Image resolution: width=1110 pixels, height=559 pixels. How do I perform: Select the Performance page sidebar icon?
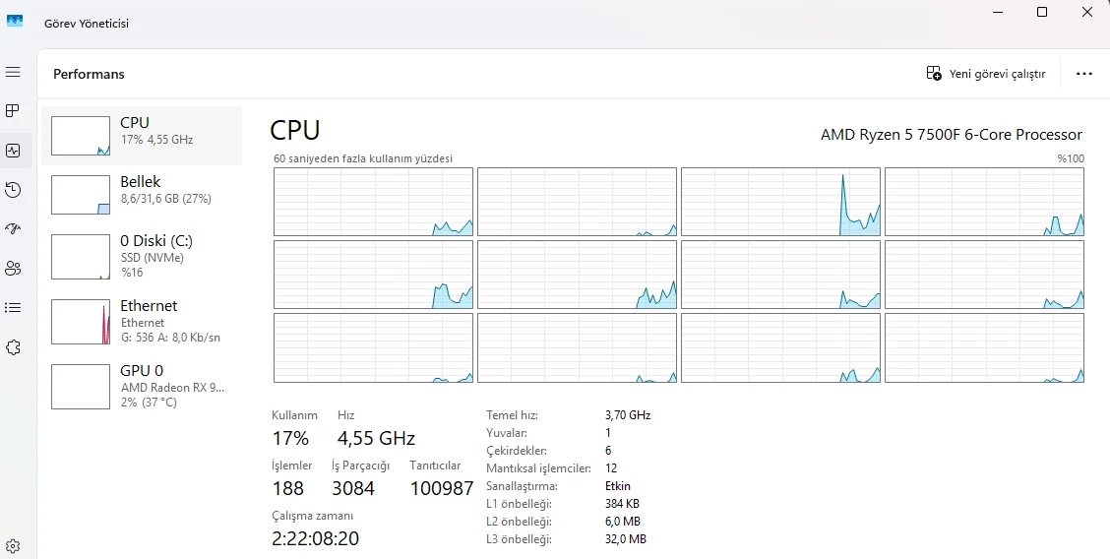(x=13, y=151)
